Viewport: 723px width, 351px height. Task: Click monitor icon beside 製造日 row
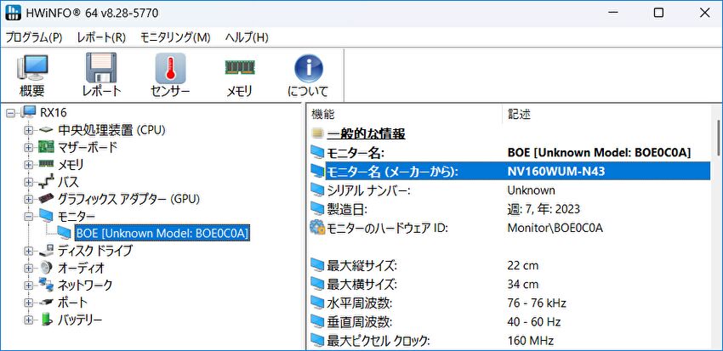317,209
